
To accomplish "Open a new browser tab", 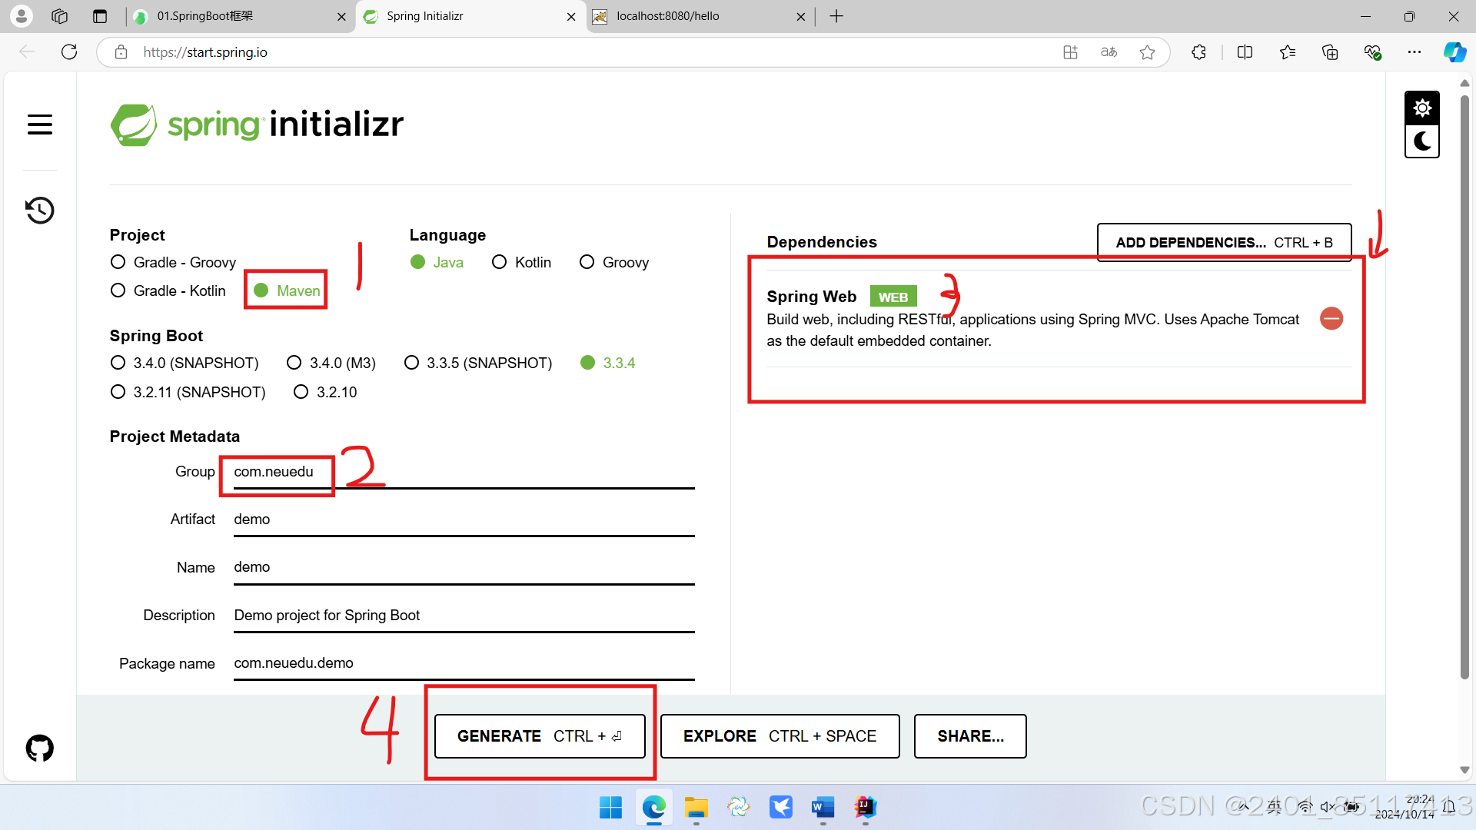I will pos(836,16).
